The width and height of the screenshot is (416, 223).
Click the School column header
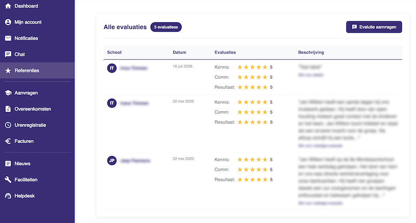114,52
